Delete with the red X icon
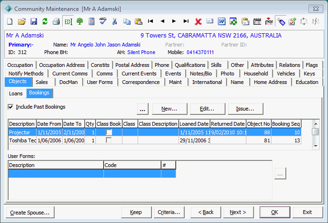 198,21
